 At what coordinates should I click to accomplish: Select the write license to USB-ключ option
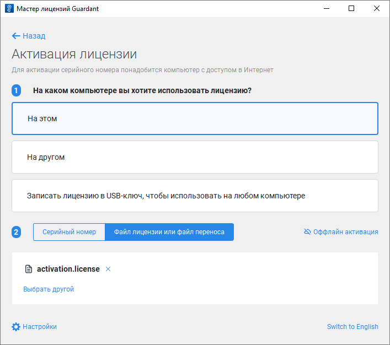(x=195, y=196)
